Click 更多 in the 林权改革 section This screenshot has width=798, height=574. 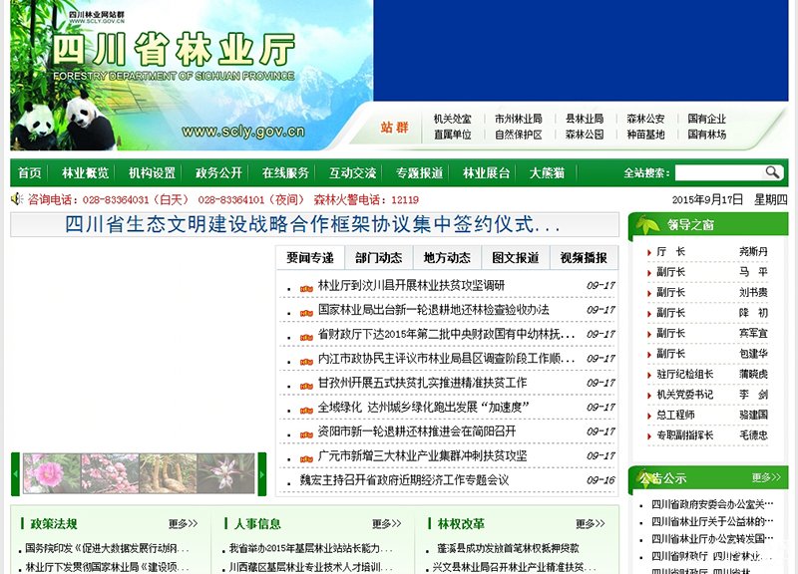[x=590, y=523]
